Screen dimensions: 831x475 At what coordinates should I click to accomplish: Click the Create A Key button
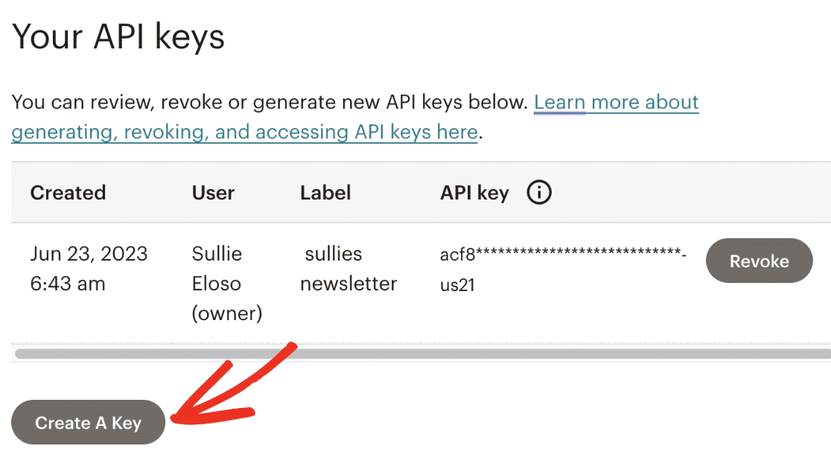(88, 423)
